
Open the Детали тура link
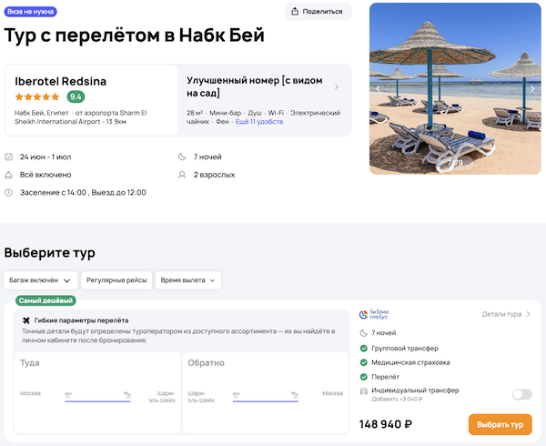506,314
